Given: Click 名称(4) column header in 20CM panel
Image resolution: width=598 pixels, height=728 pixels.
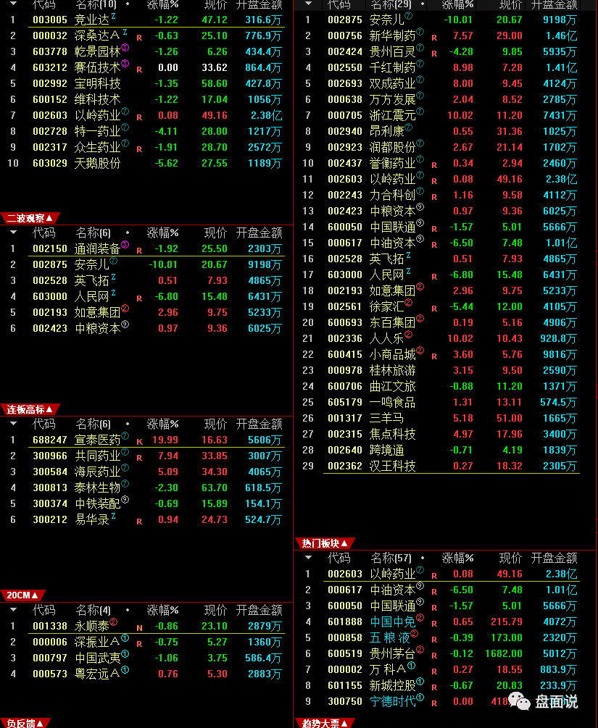Looking at the screenshot, I should [93, 610].
